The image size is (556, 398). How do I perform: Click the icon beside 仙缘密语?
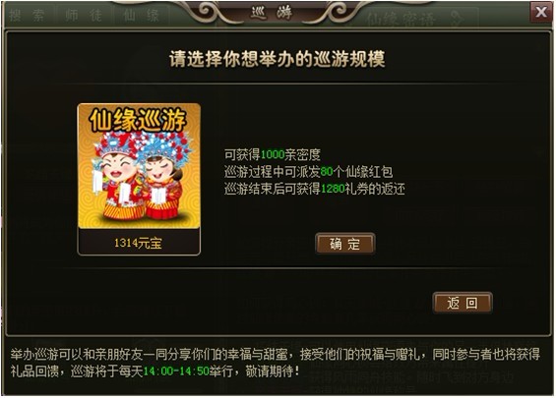tap(459, 18)
